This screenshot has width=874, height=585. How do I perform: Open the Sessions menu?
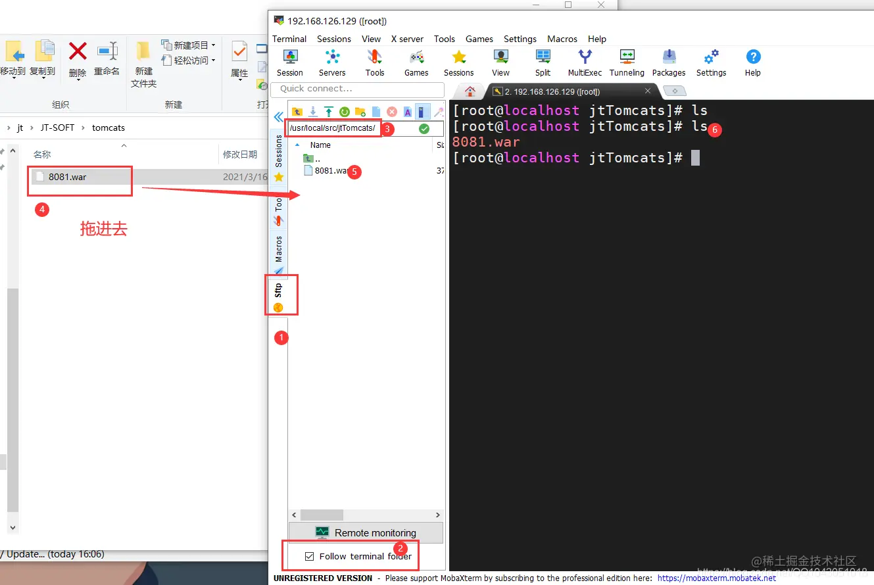(334, 39)
